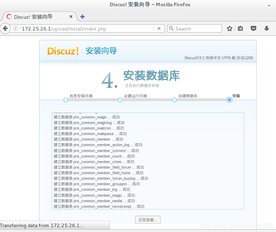This screenshot has width=276, height=232.
Task: Select log line pre_common_magiclog
Action: (89, 123)
